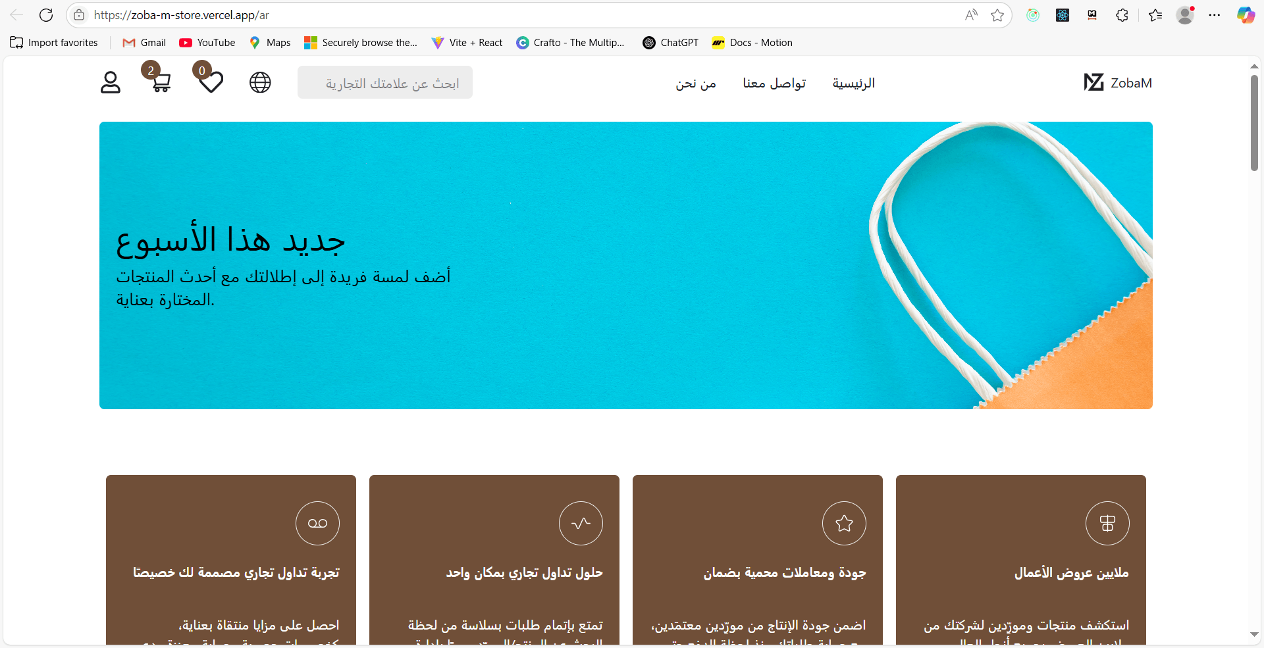This screenshot has width=1264, height=648.
Task: Click the ZobaM logo
Action: click(x=1118, y=82)
